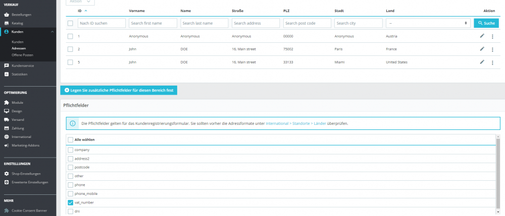Sort table by PLZ column header
The width and height of the screenshot is (505, 216).
tap(286, 11)
